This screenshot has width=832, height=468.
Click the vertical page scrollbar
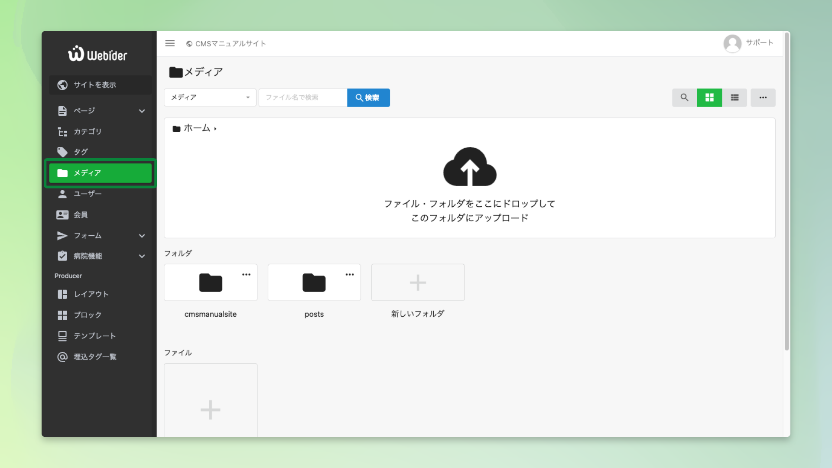pyautogui.click(x=786, y=191)
